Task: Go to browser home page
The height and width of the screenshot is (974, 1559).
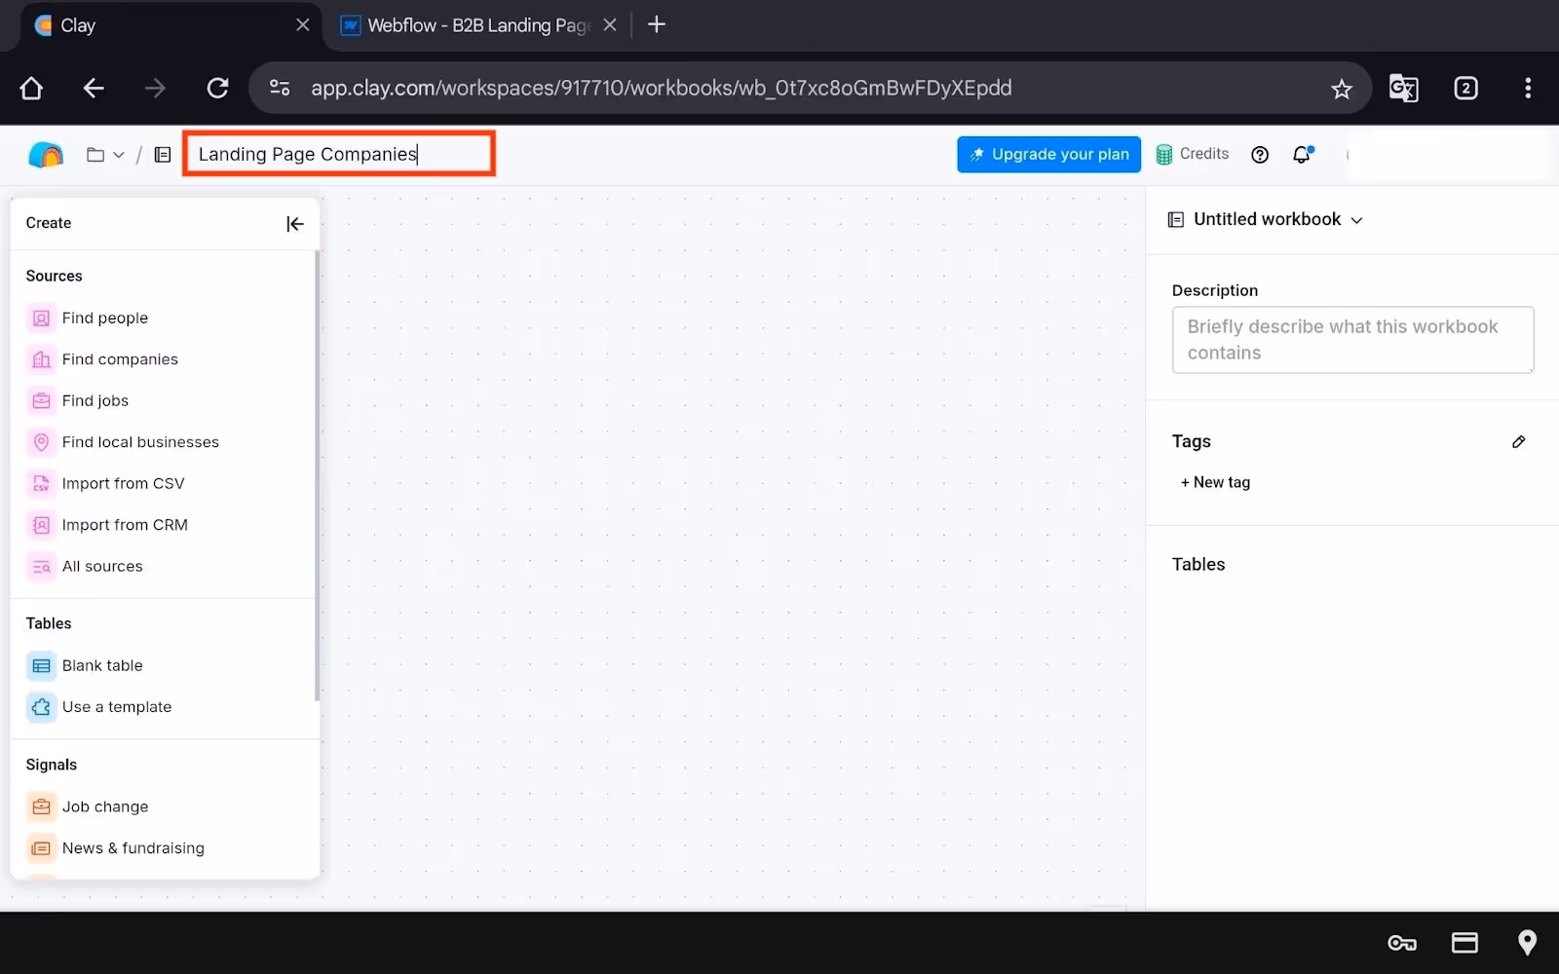Action: [31, 89]
